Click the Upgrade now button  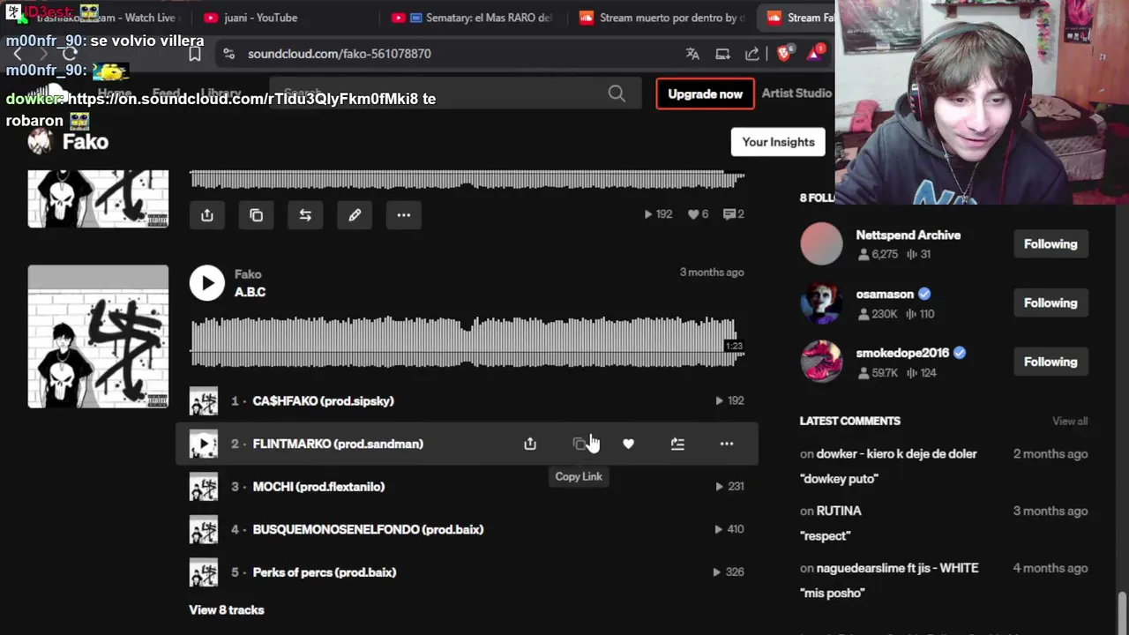pos(705,93)
